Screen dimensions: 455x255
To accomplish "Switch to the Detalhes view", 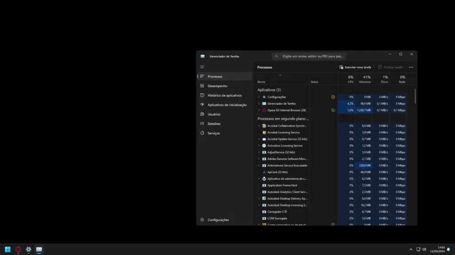I will click(x=215, y=124).
